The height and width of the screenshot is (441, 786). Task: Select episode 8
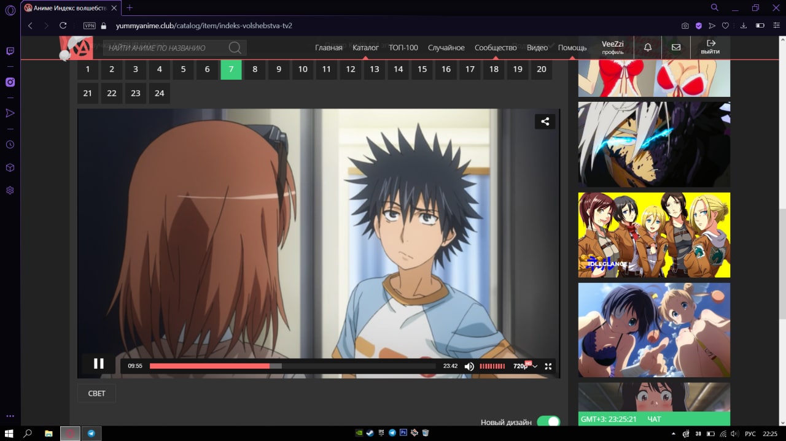[255, 69]
